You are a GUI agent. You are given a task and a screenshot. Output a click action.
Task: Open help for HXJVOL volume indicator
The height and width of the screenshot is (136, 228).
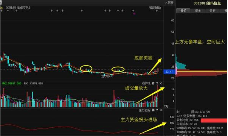click(157, 83)
